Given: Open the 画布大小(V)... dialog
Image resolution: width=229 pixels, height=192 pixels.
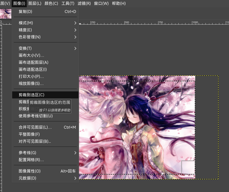Looking at the screenshot, I should click(x=45, y=55).
